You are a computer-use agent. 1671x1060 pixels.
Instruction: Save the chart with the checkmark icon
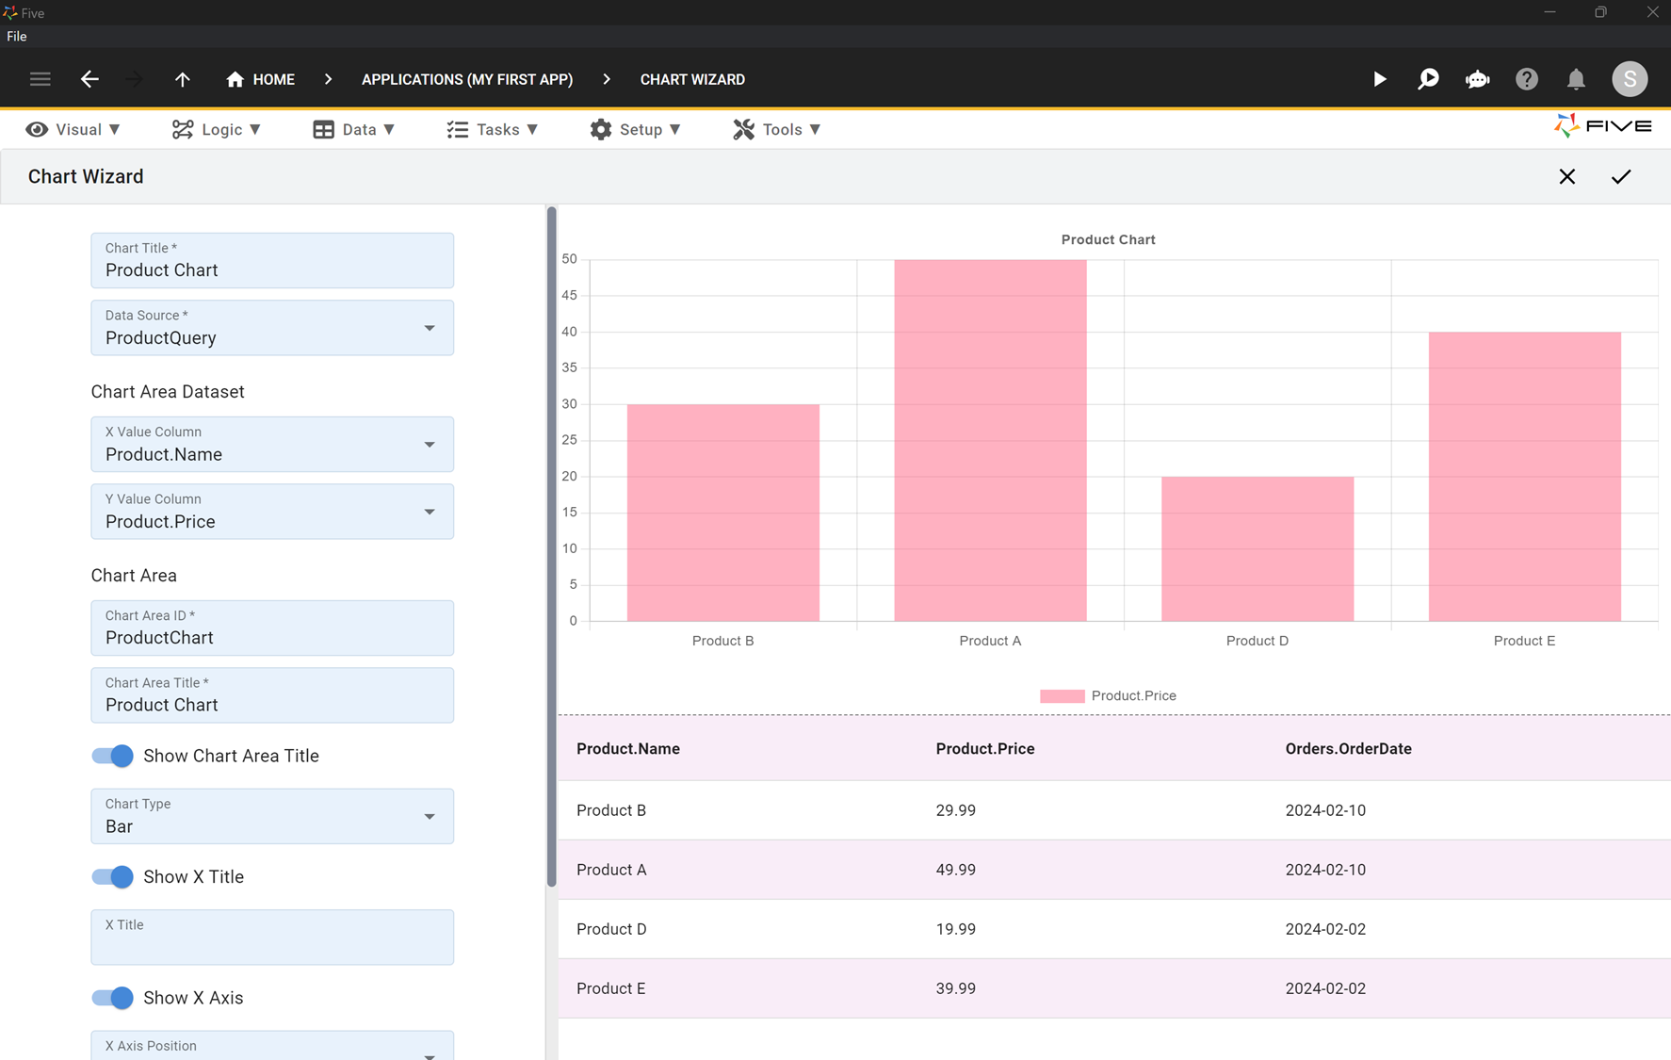coord(1620,177)
